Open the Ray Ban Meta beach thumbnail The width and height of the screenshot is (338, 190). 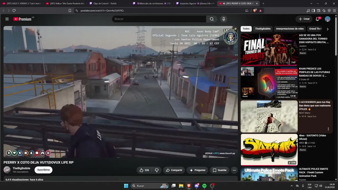pyautogui.click(x=269, y=116)
